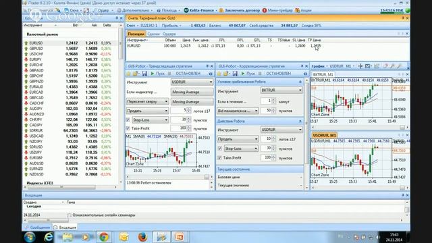Pin the correction strategy robot panel
This screenshot has width=432, height=243.
coord(302,66)
